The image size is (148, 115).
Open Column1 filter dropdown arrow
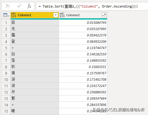(56, 15)
